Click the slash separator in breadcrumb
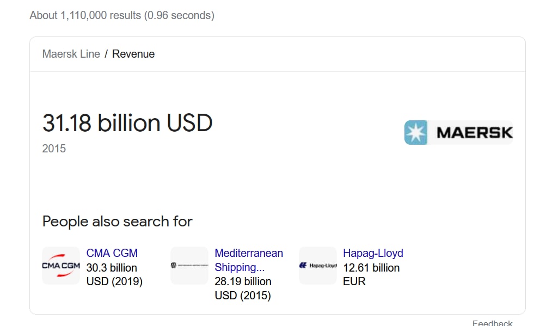 point(106,54)
